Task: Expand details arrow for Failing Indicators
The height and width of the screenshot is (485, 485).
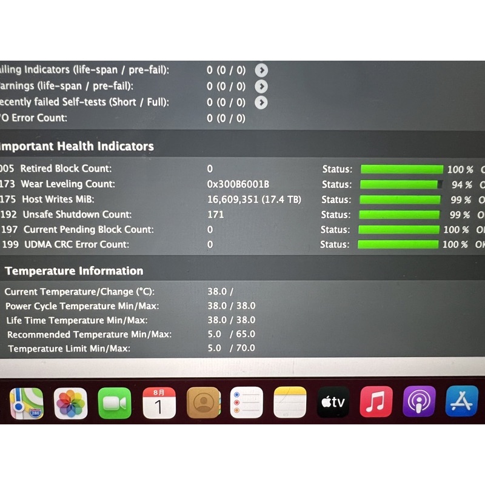Action: 261,70
